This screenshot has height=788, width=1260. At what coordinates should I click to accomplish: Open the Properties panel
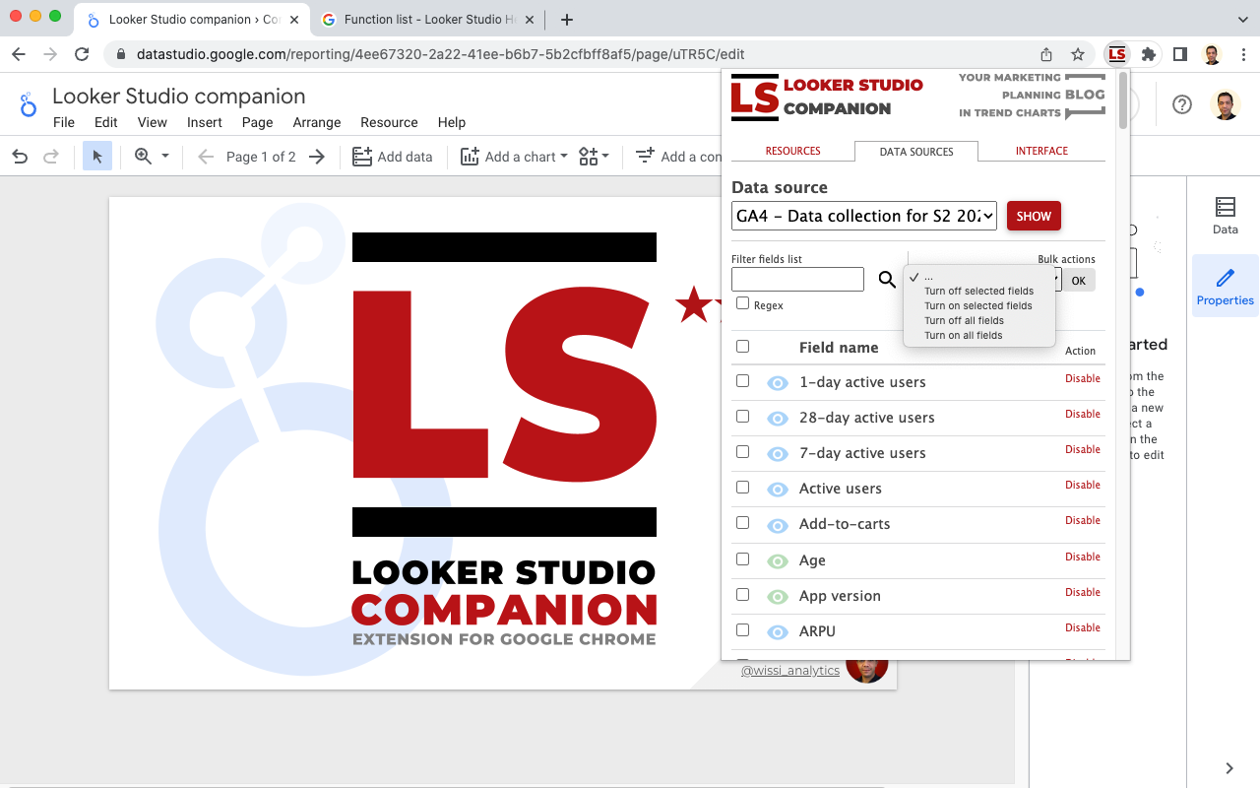tap(1225, 286)
